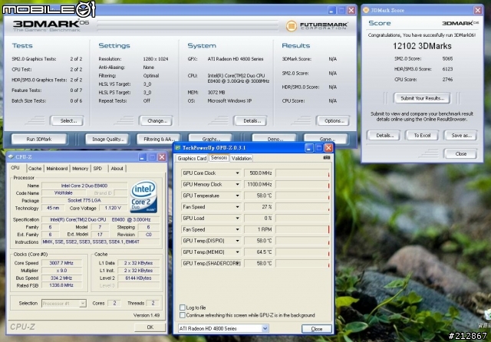
Task: Click the Code Name Wolfdale field
Action: 64,193
